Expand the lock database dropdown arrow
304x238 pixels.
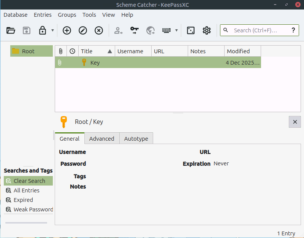coord(52,30)
